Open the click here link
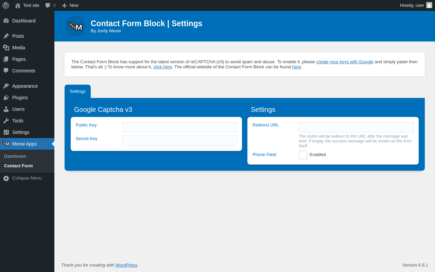 pos(162,67)
